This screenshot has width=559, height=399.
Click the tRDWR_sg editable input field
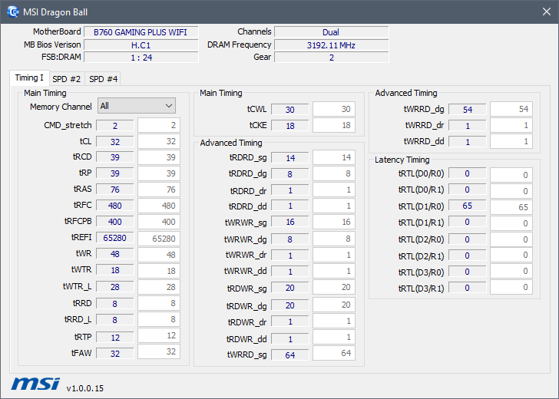334,287
